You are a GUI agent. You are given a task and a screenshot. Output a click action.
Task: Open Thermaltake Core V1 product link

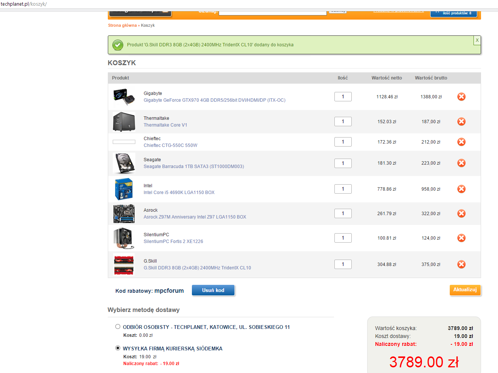point(165,125)
